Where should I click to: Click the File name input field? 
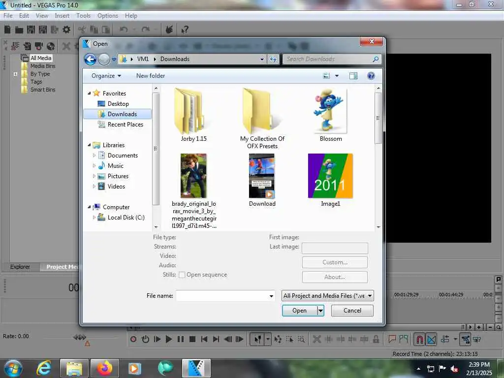(222, 296)
